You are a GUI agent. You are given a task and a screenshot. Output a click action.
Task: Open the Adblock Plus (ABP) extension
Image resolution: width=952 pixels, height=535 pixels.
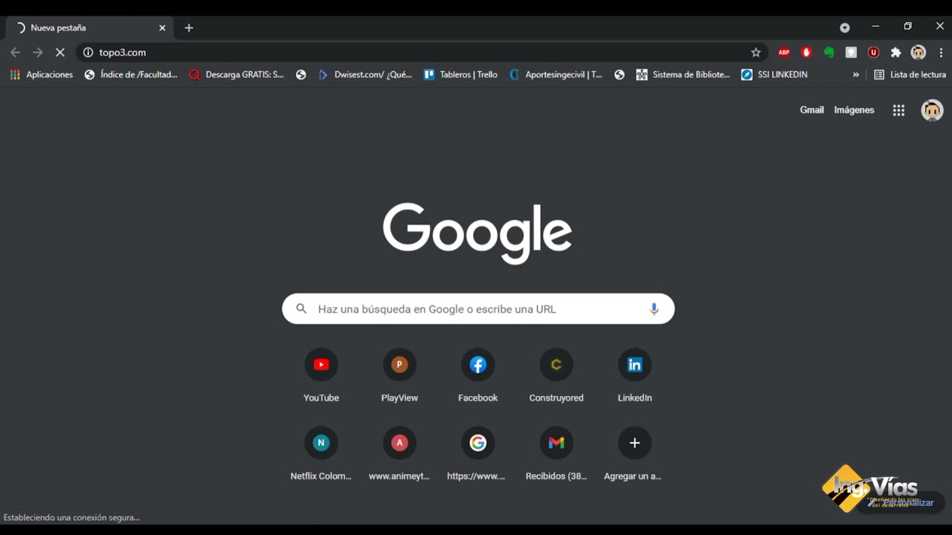784,52
